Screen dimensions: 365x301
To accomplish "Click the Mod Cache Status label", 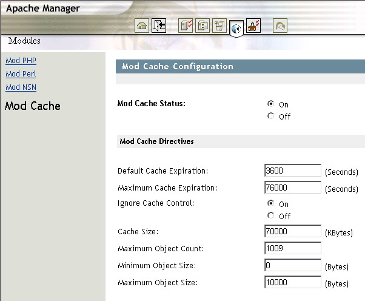I will pyautogui.click(x=152, y=103).
